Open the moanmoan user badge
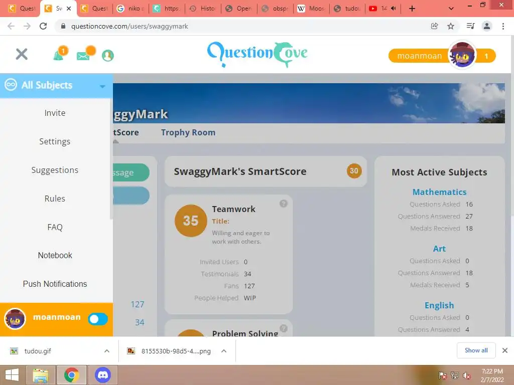Image resolution: width=514 pixels, height=385 pixels. tap(419, 56)
